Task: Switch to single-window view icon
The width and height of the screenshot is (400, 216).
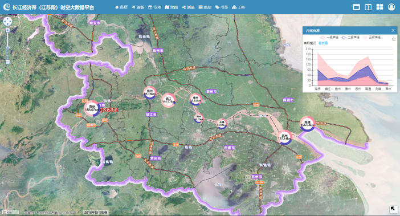Action: point(356,7)
